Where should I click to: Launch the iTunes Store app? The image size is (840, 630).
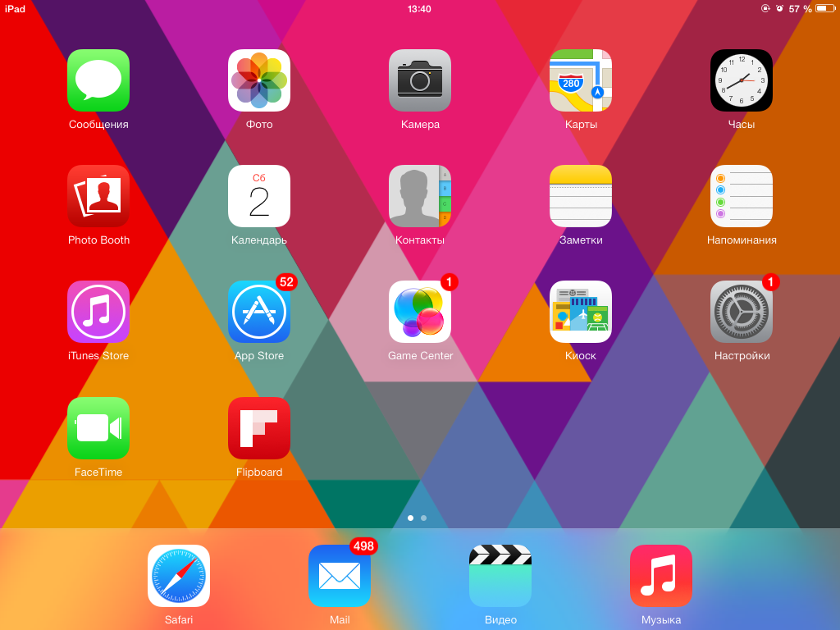(98, 312)
